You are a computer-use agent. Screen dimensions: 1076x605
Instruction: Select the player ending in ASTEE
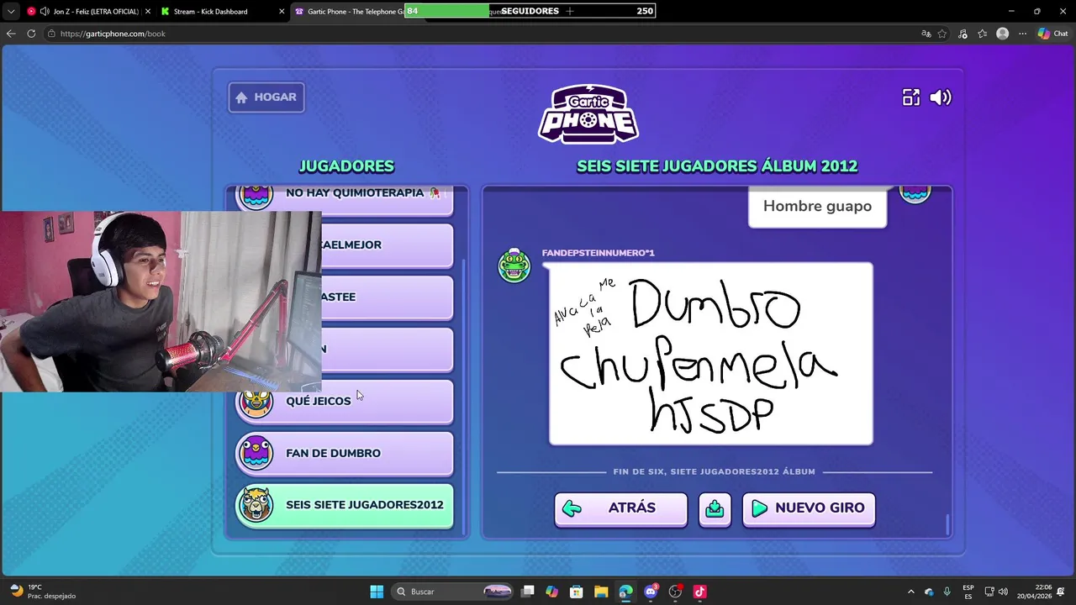[x=388, y=297]
